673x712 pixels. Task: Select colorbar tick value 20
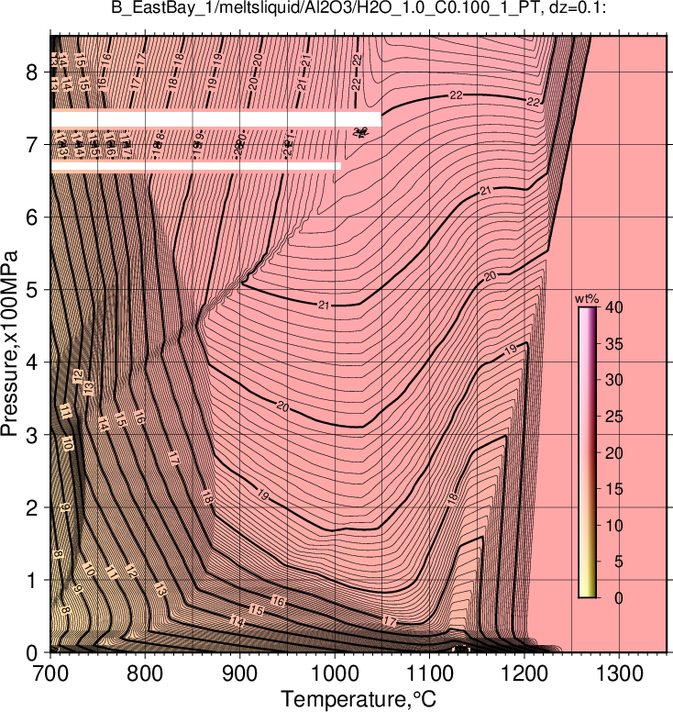click(614, 452)
